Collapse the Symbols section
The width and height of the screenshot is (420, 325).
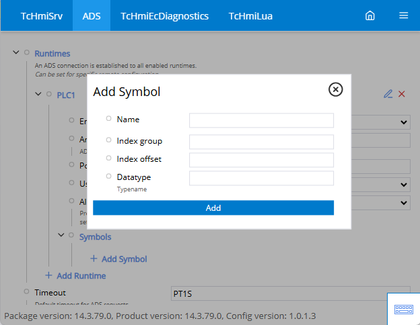click(x=61, y=235)
